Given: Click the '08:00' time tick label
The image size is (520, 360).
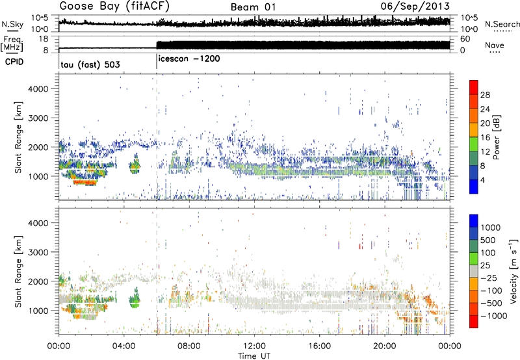Looking at the screenshot, I should tap(189, 346).
